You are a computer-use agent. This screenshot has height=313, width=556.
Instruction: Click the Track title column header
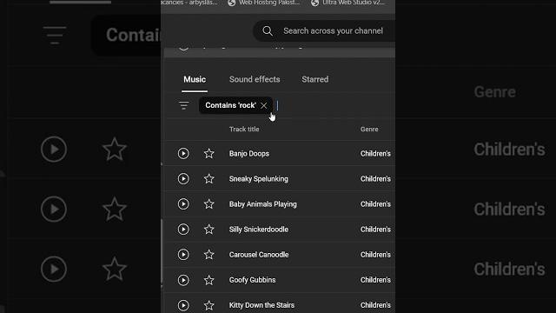244,130
